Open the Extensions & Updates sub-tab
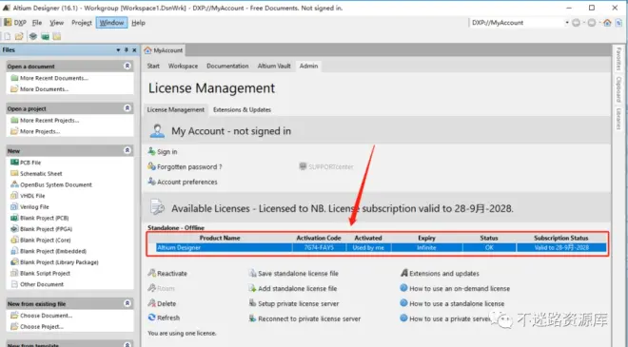This screenshot has height=347, width=628. pyautogui.click(x=242, y=109)
